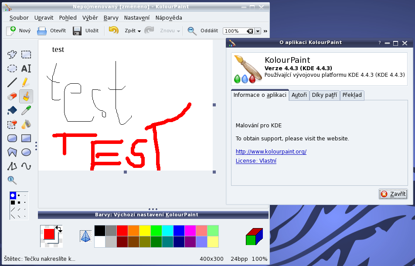415x266 pixels.
Task: Select the elliptical selection tool
Action: pos(12,68)
